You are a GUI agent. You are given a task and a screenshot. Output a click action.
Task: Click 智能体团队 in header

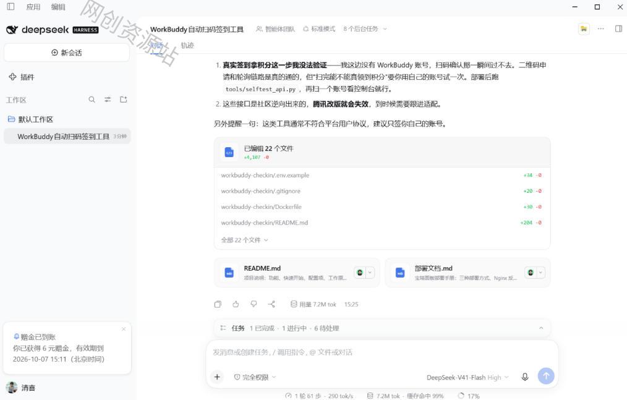pos(275,29)
